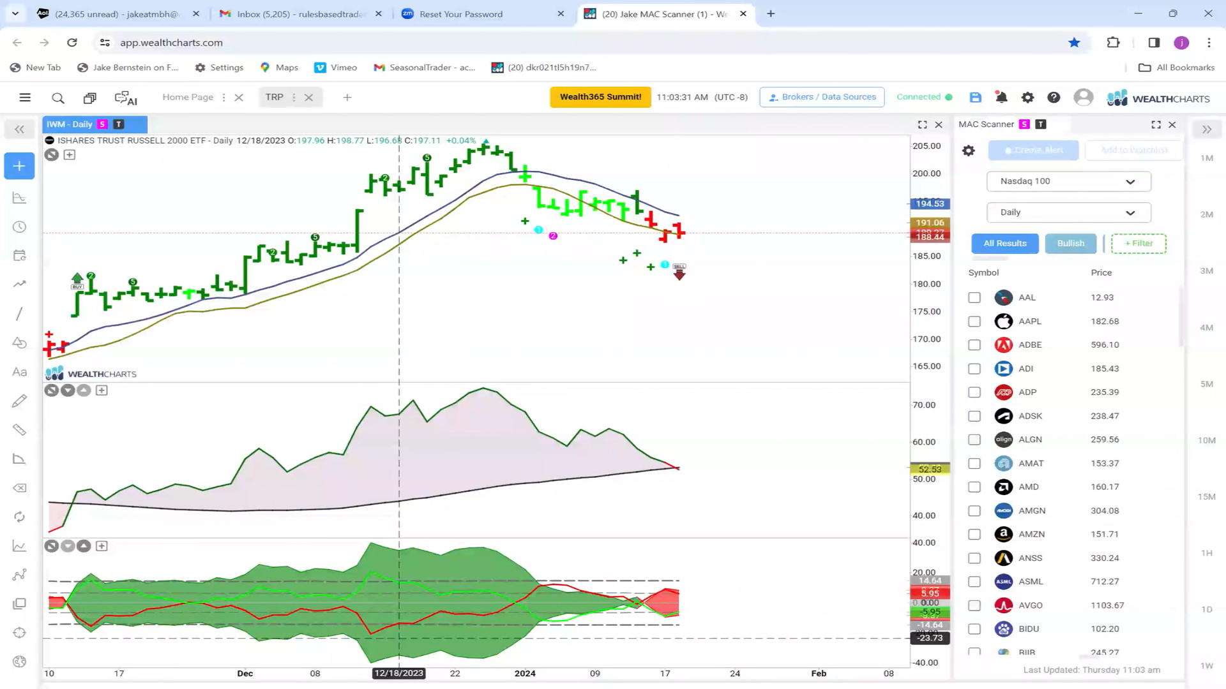Add indicator with plus box on price chart
Viewport: 1226px width, 689px height.
[70, 155]
